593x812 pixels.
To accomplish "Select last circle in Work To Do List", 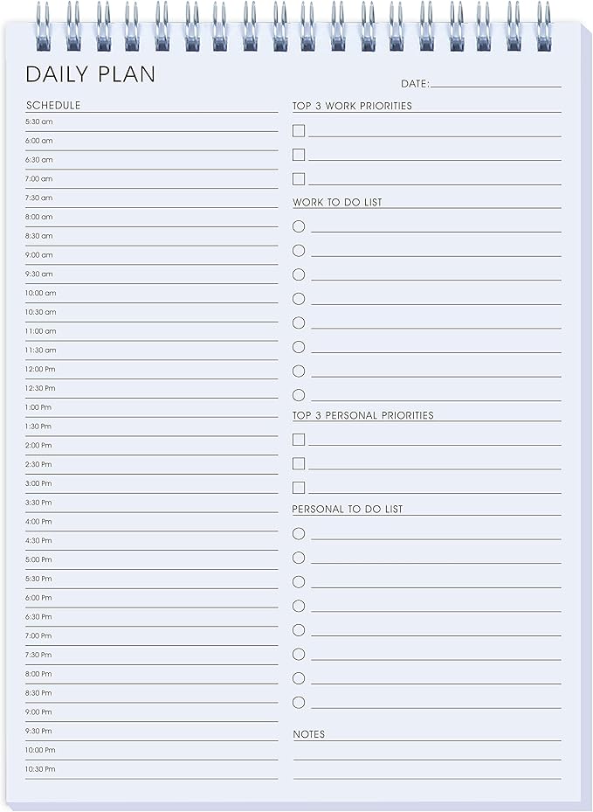I will [299, 395].
